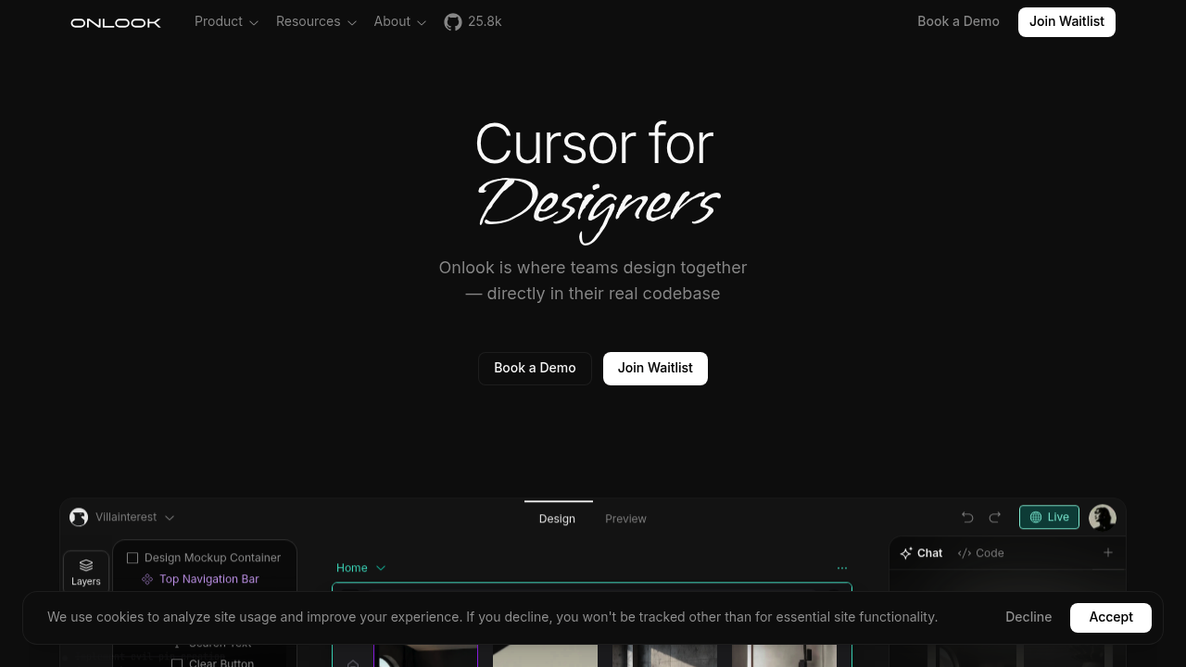This screenshot has height=667, width=1186.
Task: Click Book a Demo in the top navigation
Action: [958, 21]
